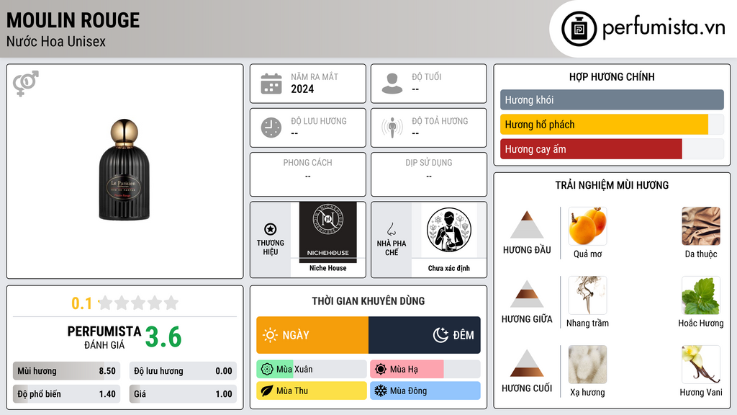Viewport: 737px width, 415px height.
Task: Select the Hoắc Hương patchouli note image
Action: pos(701,295)
